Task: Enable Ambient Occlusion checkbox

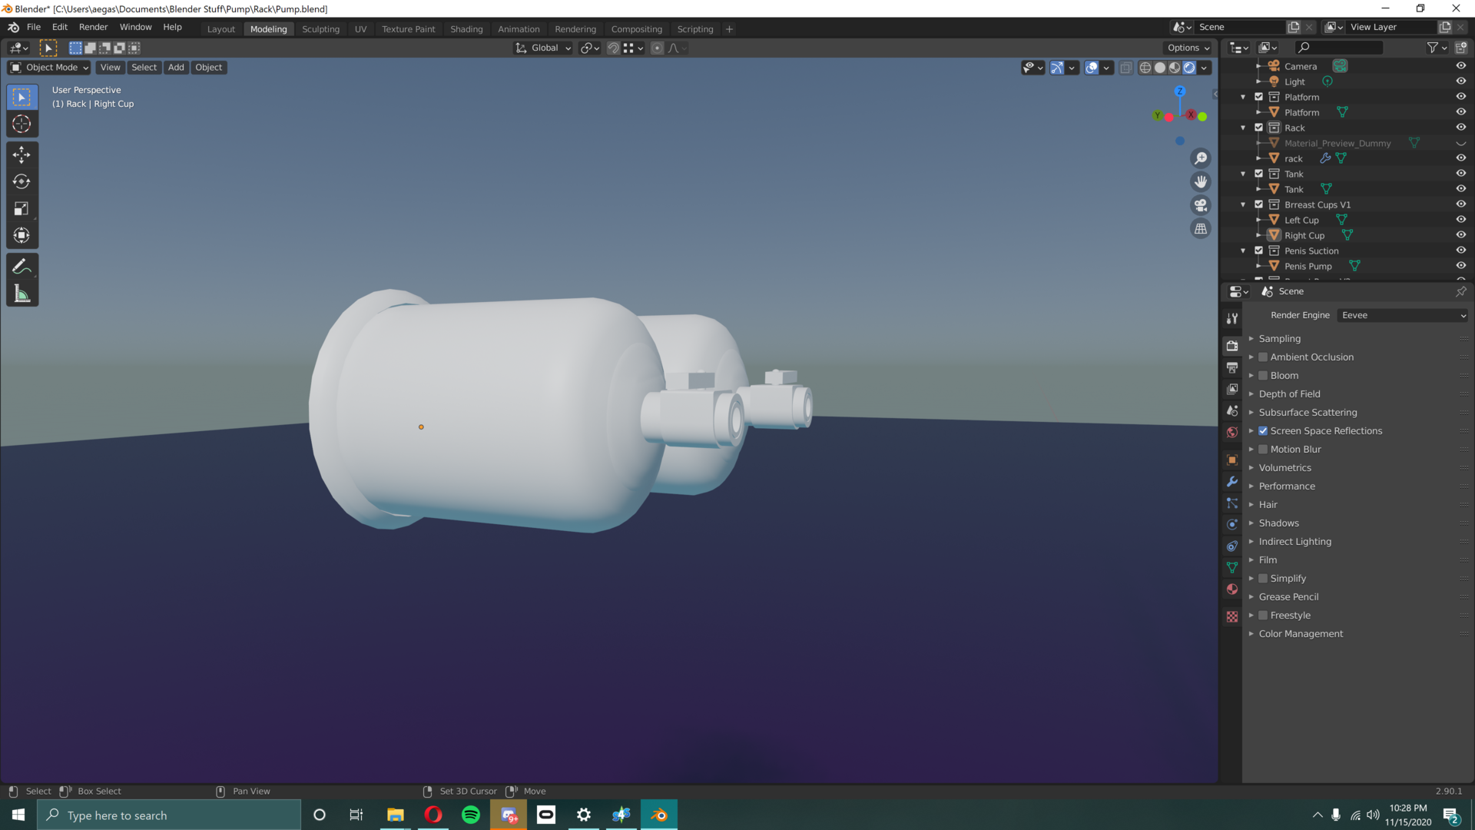Action: (1263, 357)
